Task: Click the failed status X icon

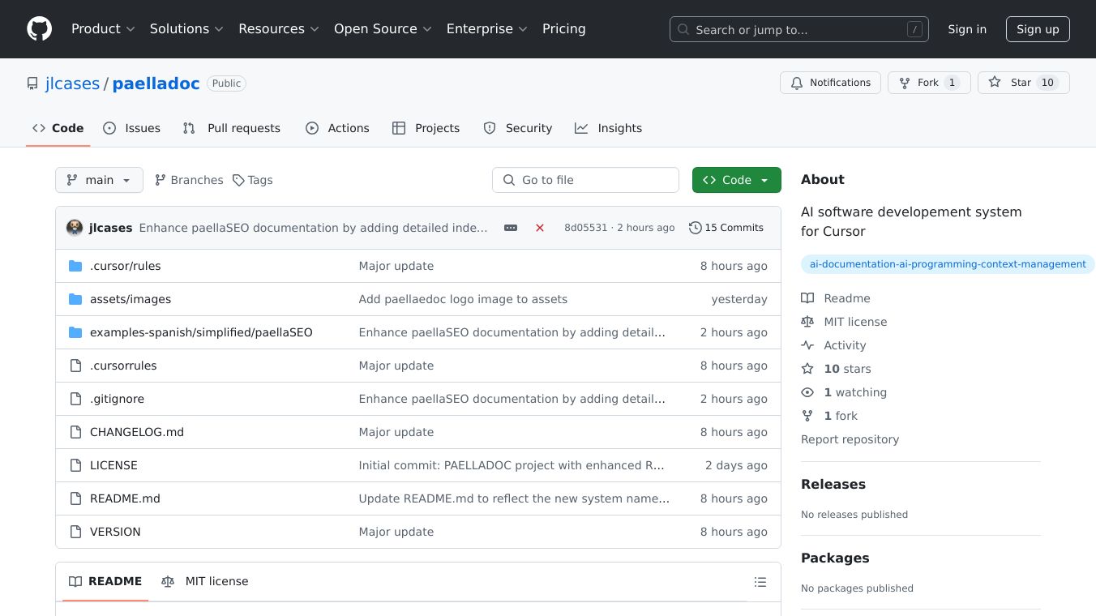Action: point(540,228)
